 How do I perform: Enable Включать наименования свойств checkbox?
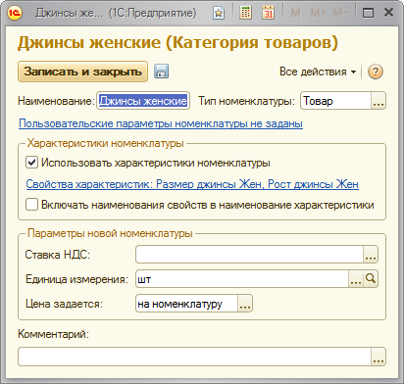coord(31,205)
